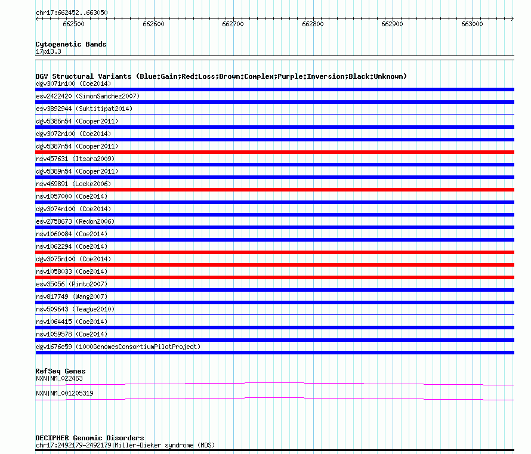Select the 662500 ruler position
The height and width of the screenshot is (454, 531).
[x=73, y=24]
